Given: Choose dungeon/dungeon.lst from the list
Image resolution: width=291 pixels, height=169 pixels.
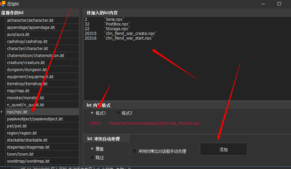Looking at the screenshot, I should (x=27, y=70).
